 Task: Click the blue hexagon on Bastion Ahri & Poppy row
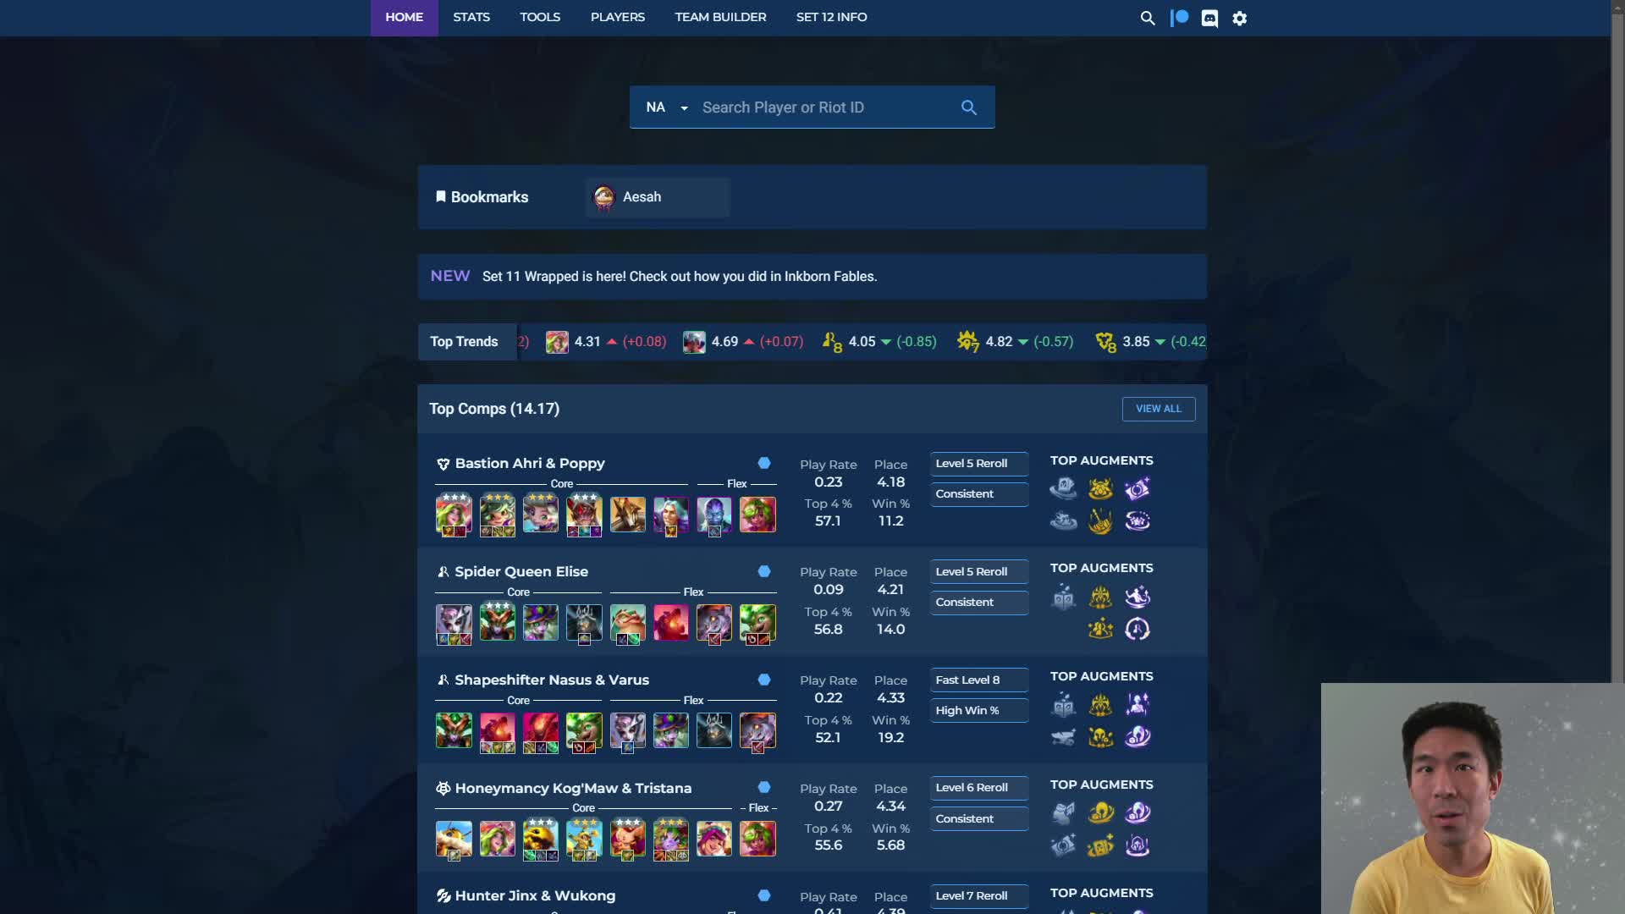pos(764,463)
